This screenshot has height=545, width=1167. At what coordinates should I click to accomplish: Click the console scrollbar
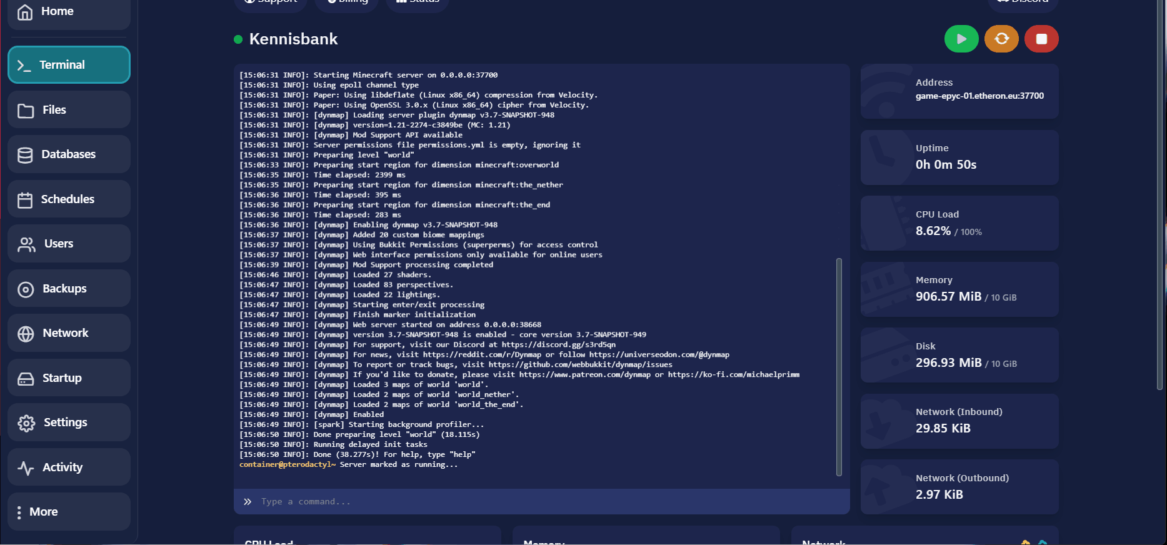point(839,366)
